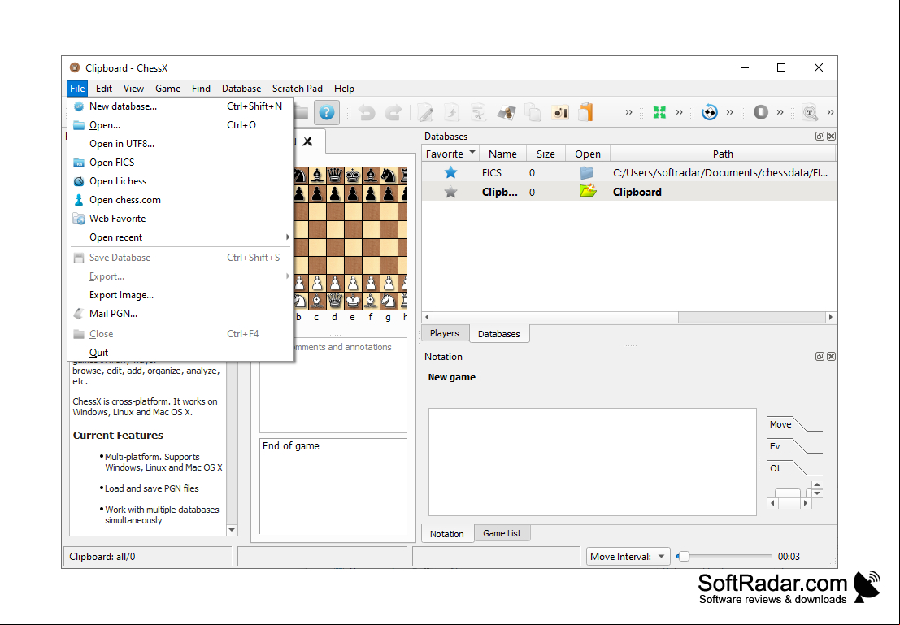This screenshot has width=900, height=625.
Task: Expand overflow chevron after checkered board icon
Action: tap(729, 112)
